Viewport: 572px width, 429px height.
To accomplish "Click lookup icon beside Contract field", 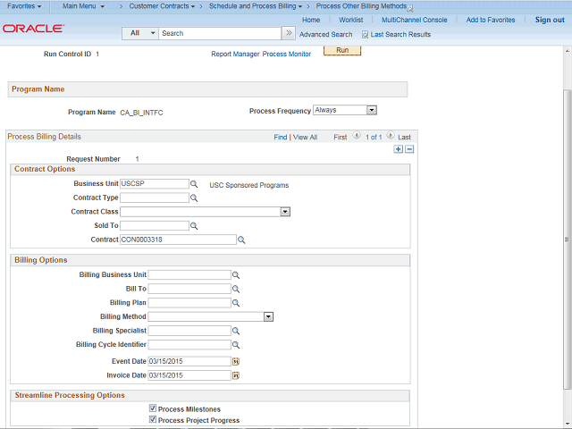I will pyautogui.click(x=241, y=240).
